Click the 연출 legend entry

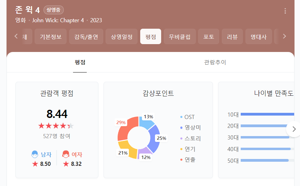click(x=188, y=160)
